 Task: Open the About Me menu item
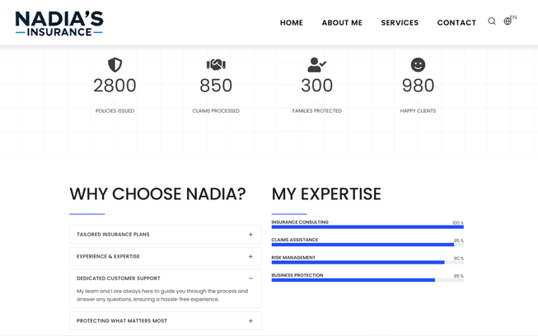click(342, 23)
